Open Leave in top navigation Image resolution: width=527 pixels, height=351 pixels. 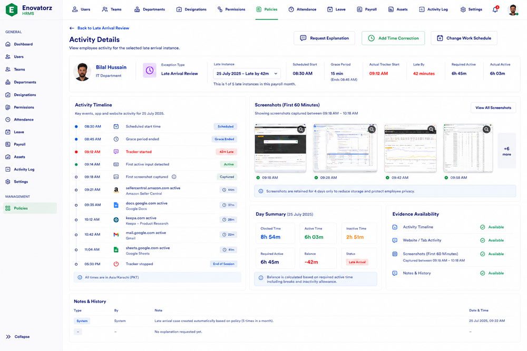336,9
